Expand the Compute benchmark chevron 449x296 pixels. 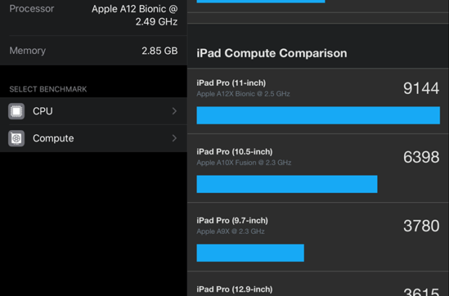point(175,138)
